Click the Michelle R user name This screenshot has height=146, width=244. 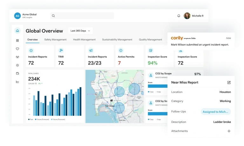198,16
